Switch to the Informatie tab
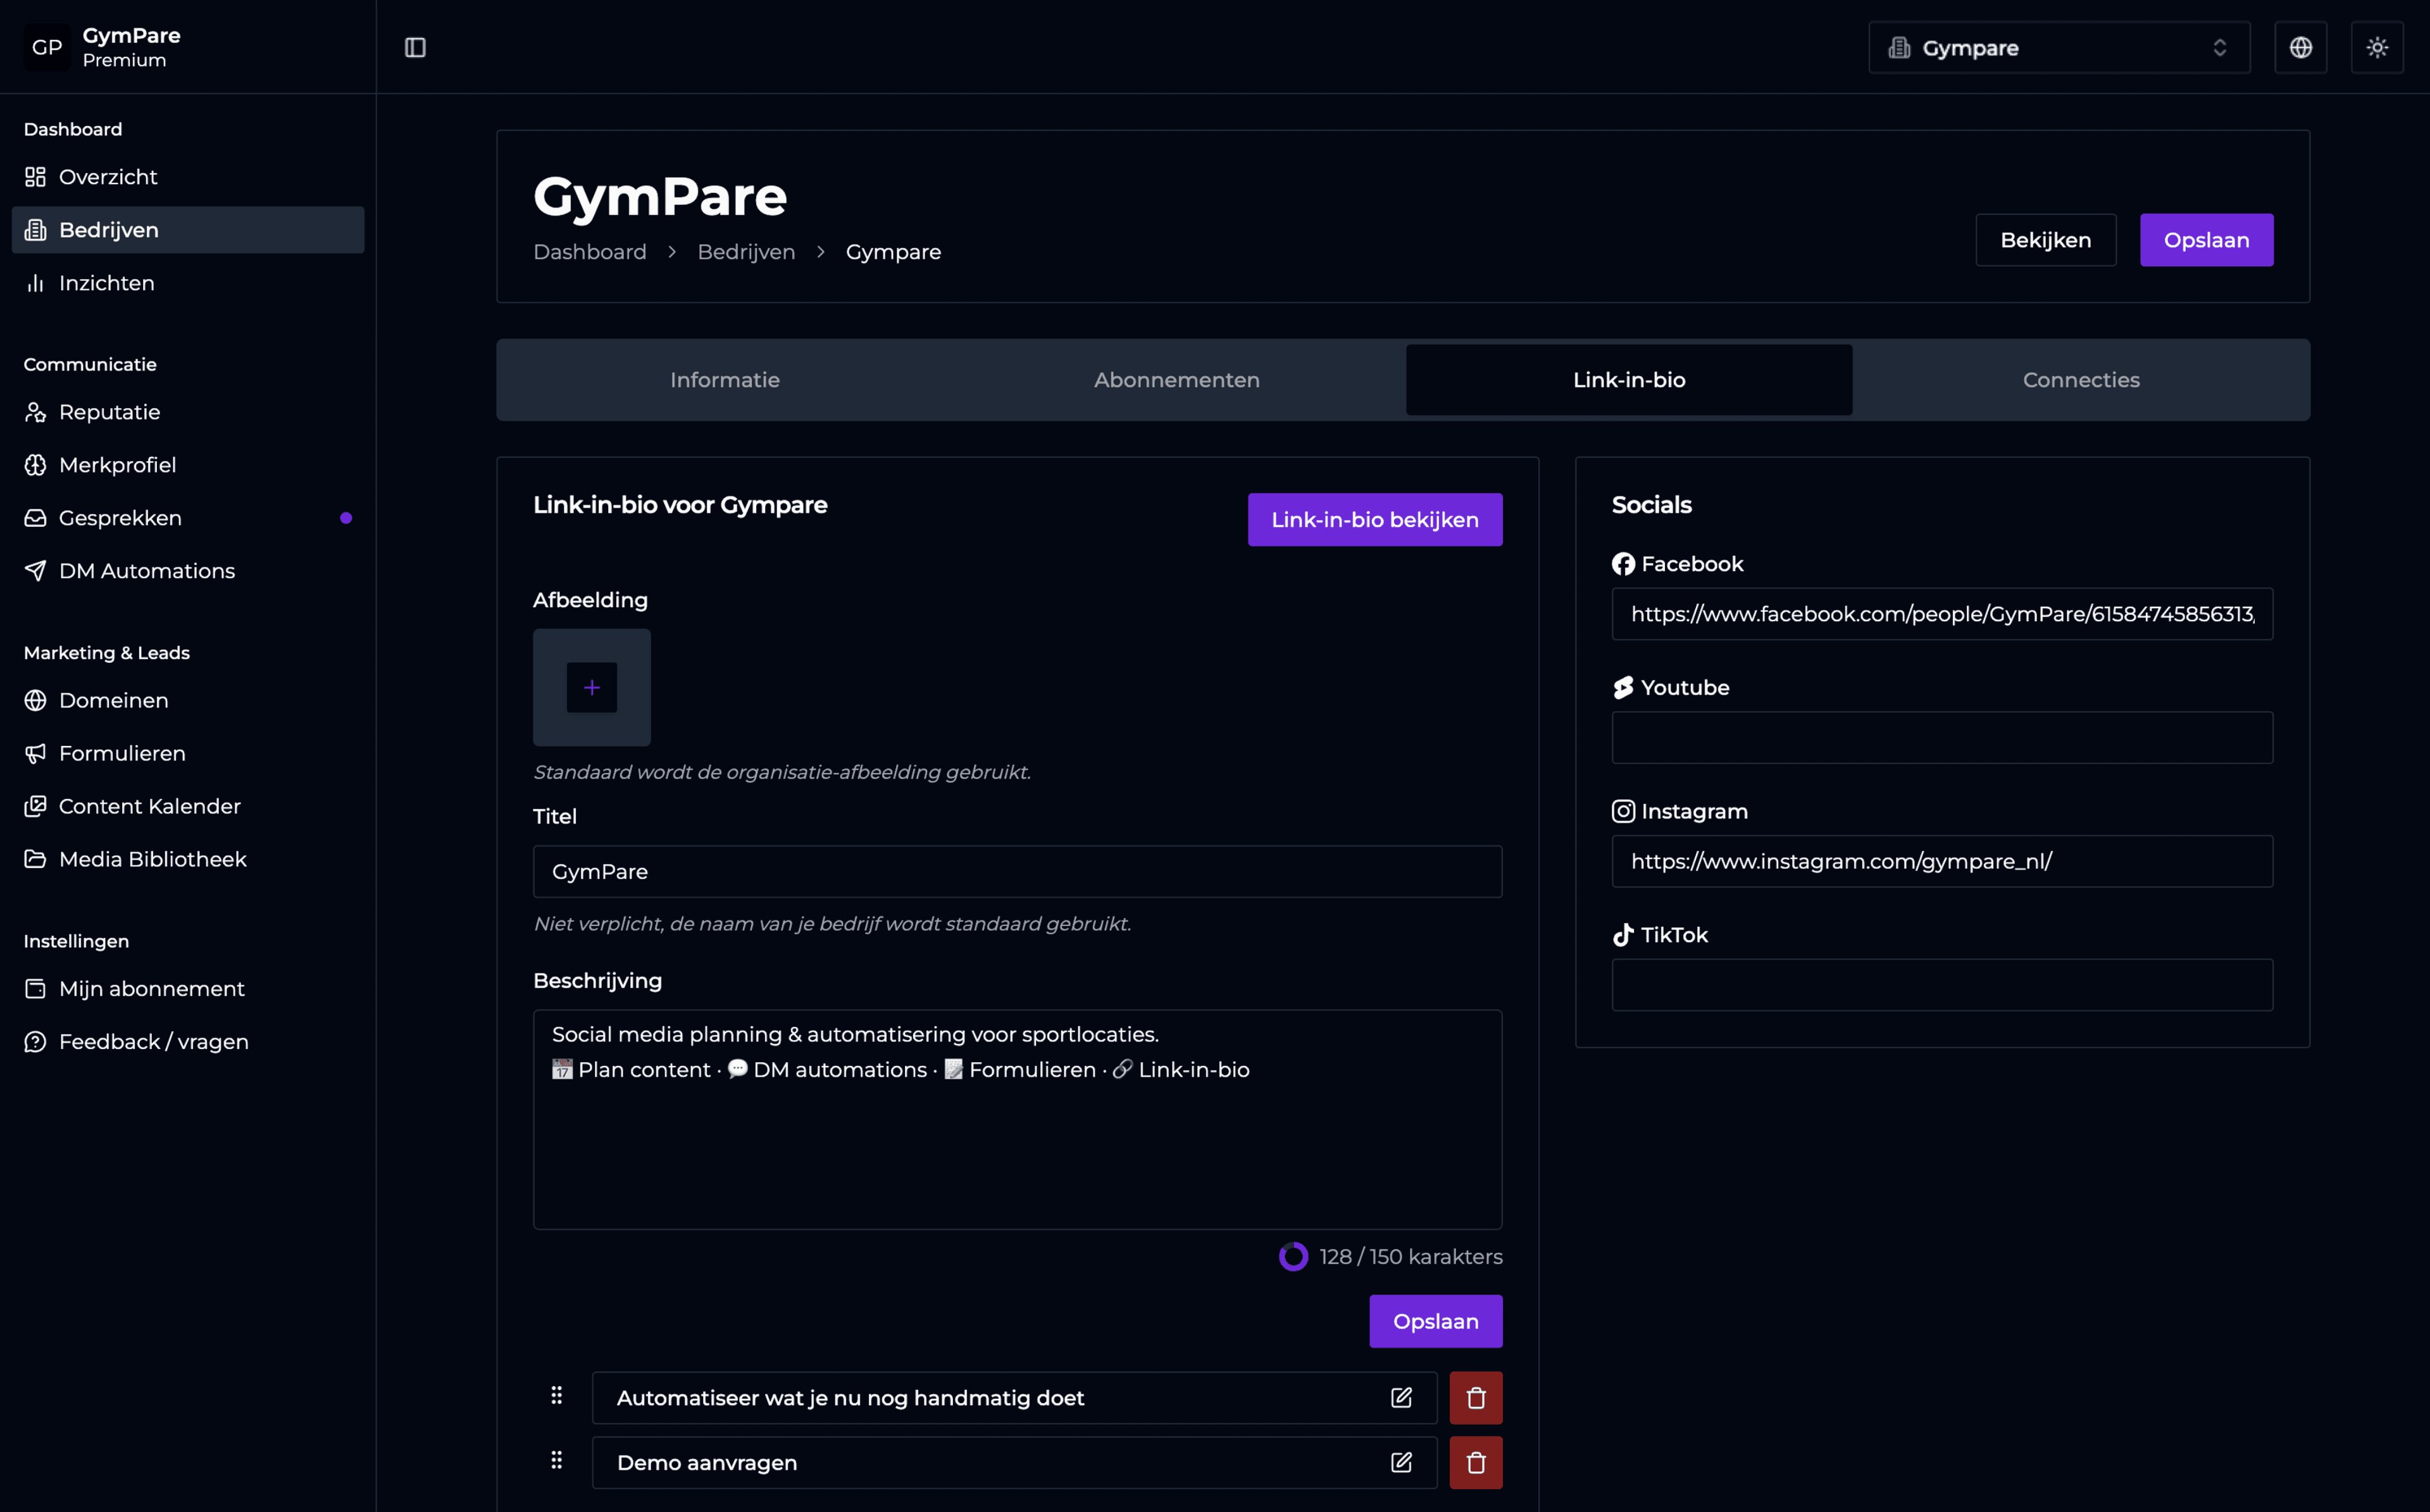Viewport: 2430px width, 1512px height. tap(725, 380)
